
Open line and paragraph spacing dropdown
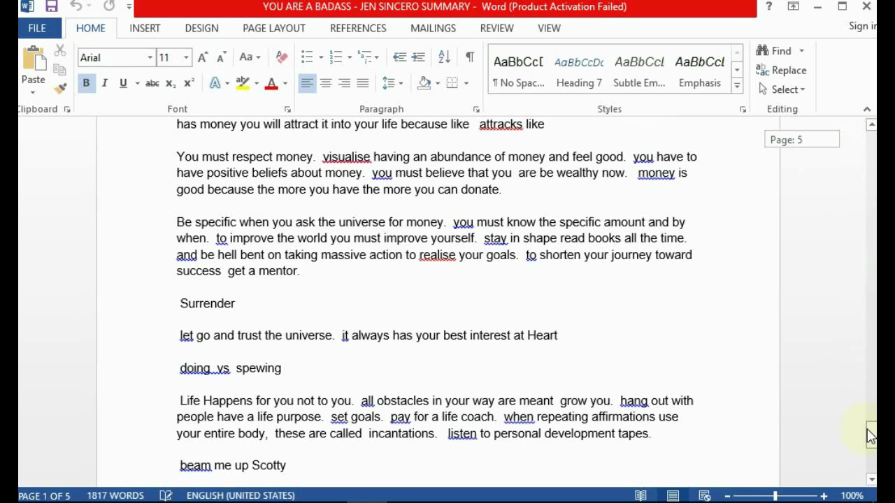pos(393,83)
